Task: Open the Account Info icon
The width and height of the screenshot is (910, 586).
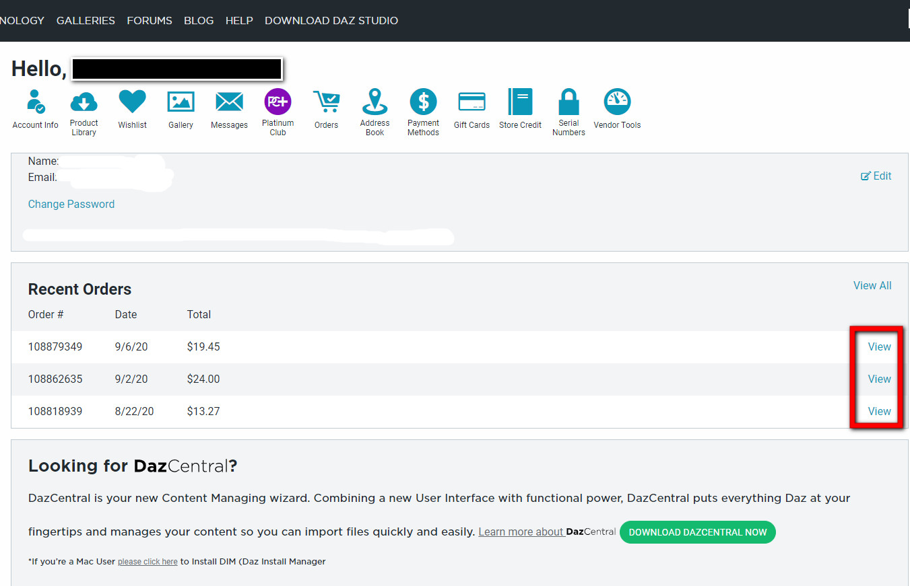Action: (36, 102)
